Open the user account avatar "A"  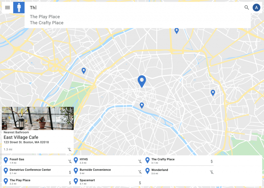pos(256,7)
